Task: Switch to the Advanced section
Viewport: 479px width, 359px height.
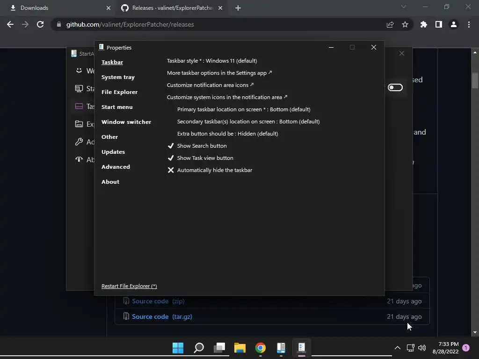Action: (116, 167)
